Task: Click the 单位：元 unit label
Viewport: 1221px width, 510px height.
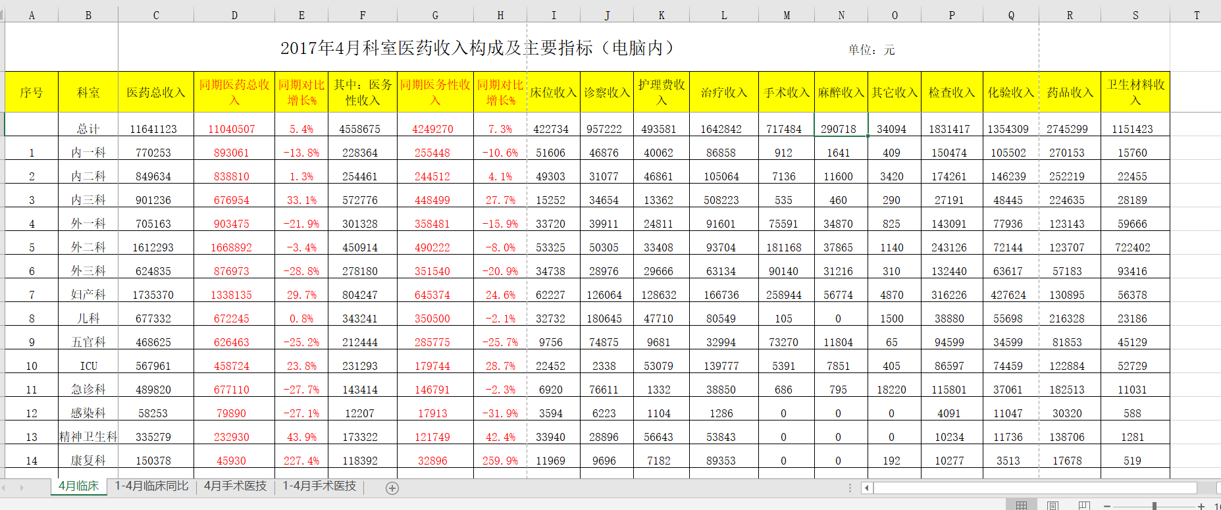Action: [871, 49]
